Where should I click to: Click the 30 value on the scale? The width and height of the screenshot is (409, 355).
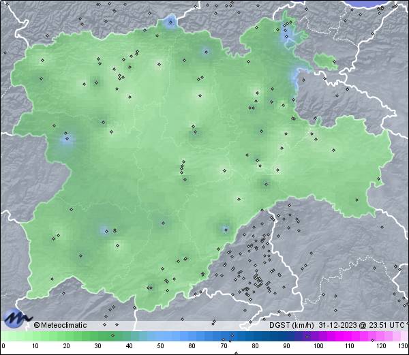tap(97, 346)
